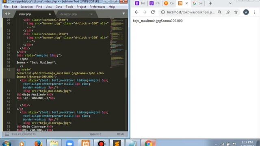
Task: Open the Edit menu
Action: click(15, 7)
